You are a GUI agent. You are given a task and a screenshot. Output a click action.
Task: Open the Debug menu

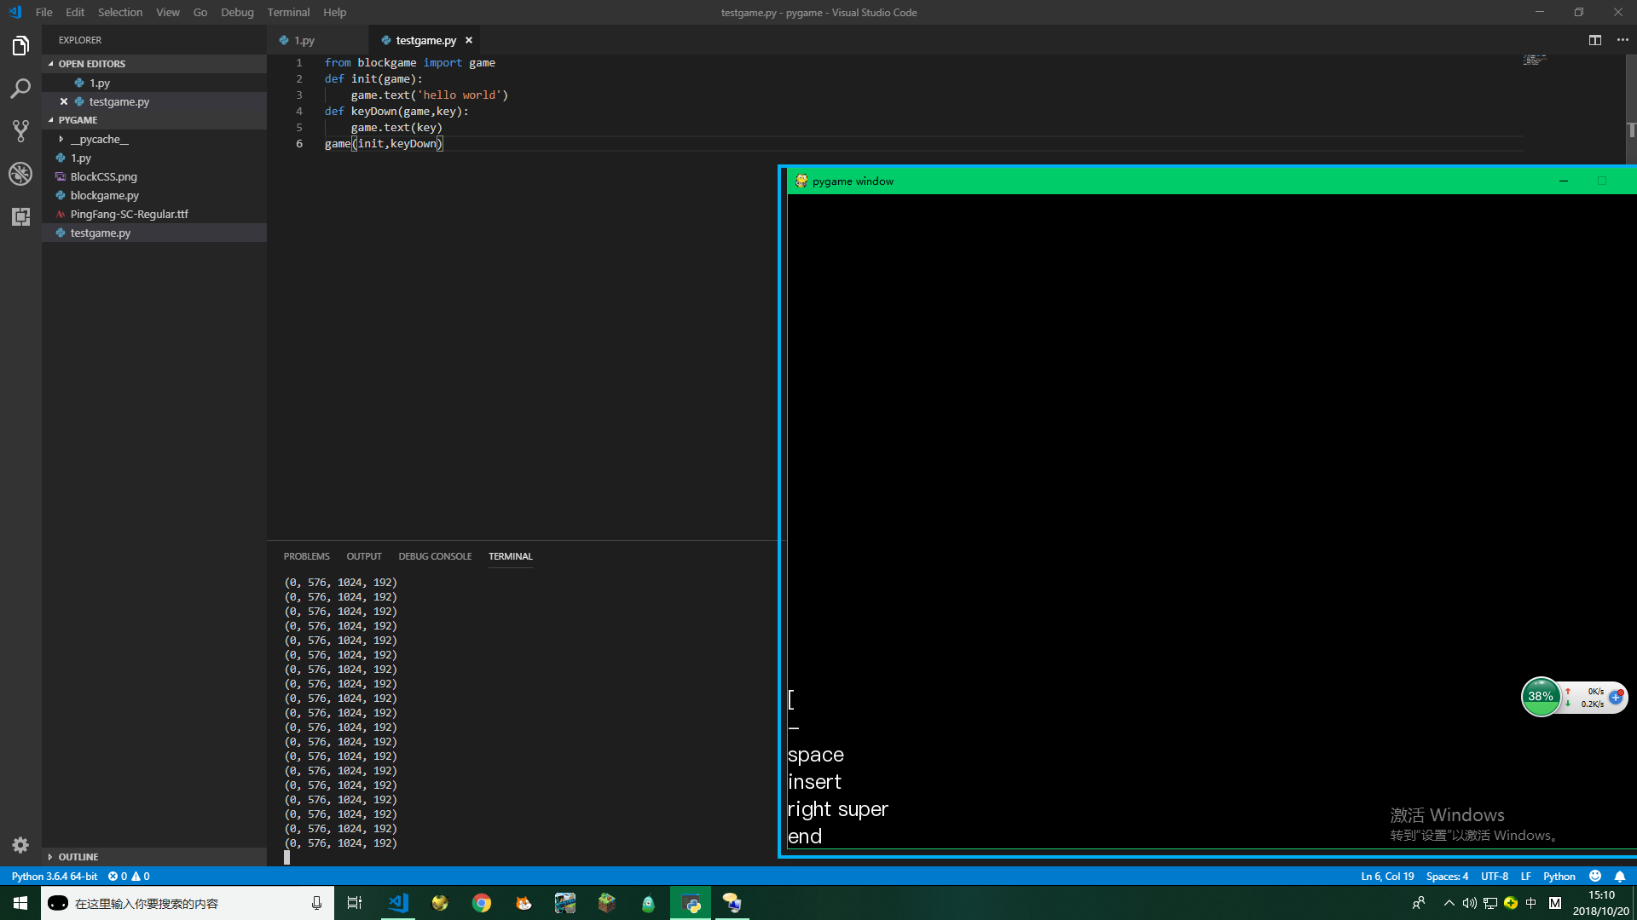(237, 12)
